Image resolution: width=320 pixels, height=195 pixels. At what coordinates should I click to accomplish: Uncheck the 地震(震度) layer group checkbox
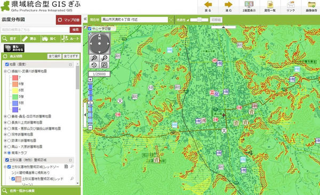click(x=7, y=64)
